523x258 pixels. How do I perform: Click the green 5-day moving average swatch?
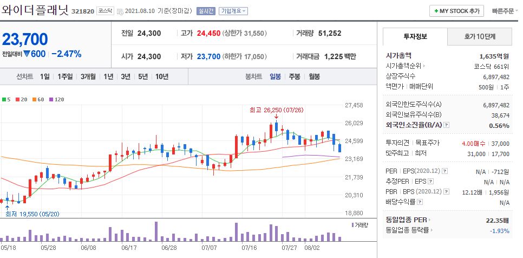[x=4, y=100]
